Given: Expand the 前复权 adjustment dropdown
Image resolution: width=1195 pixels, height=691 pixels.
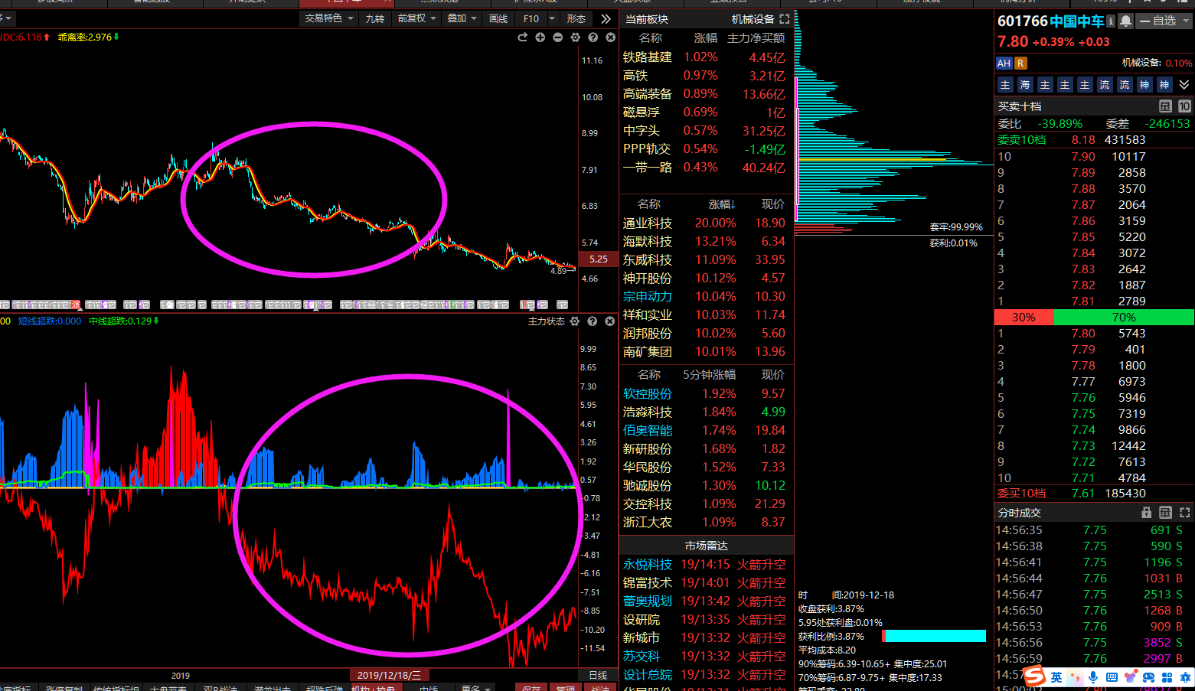Looking at the screenshot, I should click(x=416, y=18).
